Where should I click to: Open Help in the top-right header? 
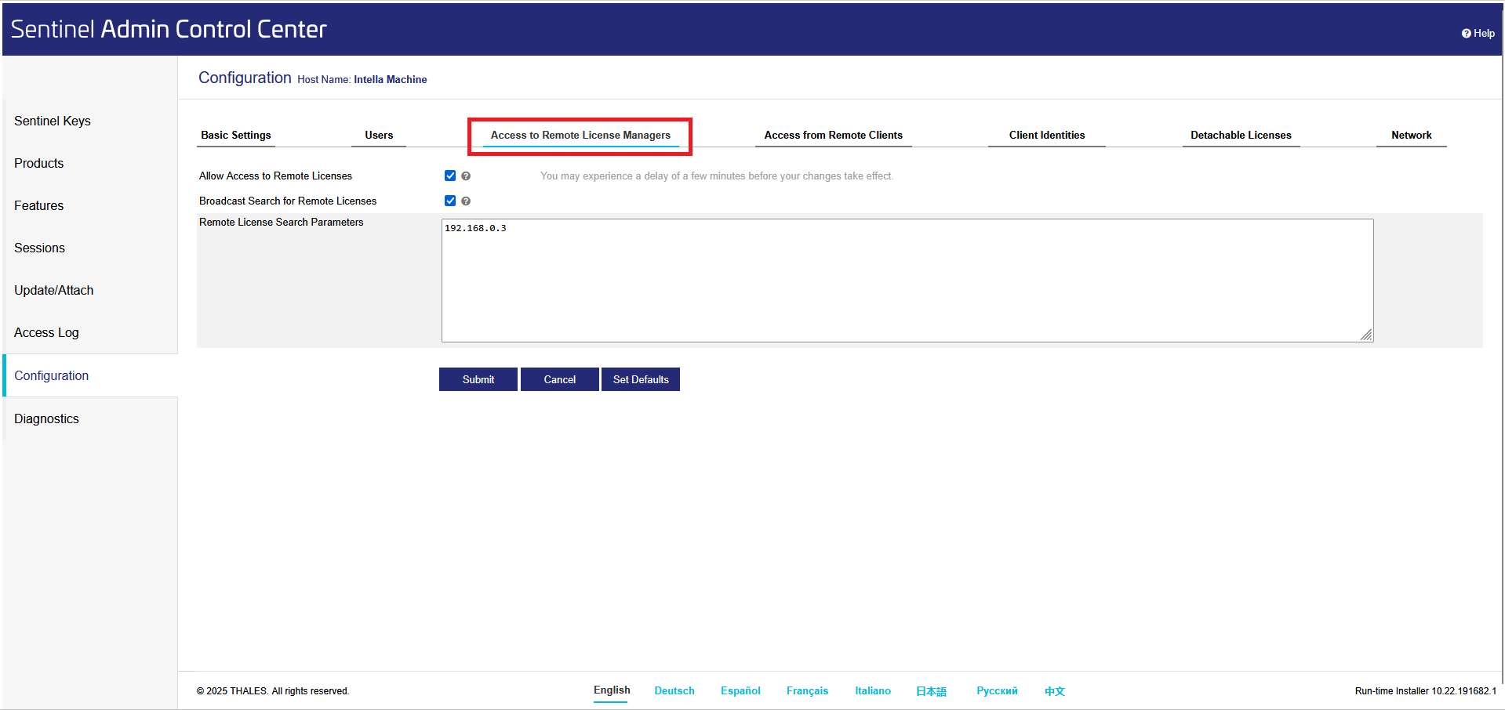tap(1478, 33)
